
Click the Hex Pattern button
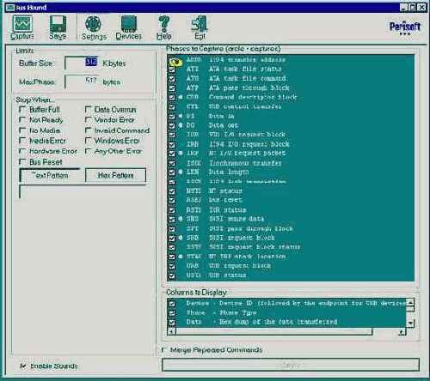115,175
